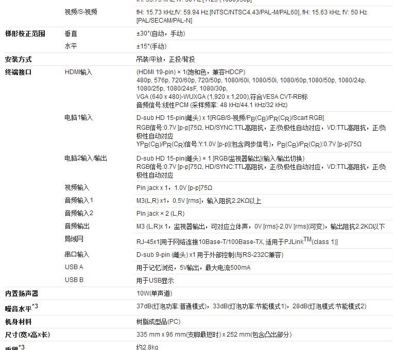Click the 电脑1输入 label
This screenshot has height=350, width=393.
click(79, 117)
